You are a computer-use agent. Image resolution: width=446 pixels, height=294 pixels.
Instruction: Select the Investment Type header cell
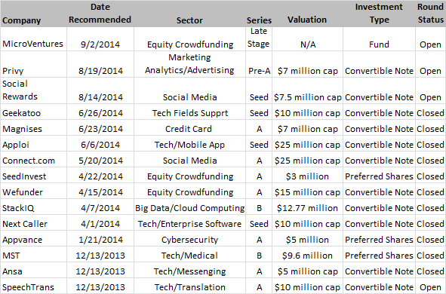[x=379, y=14]
